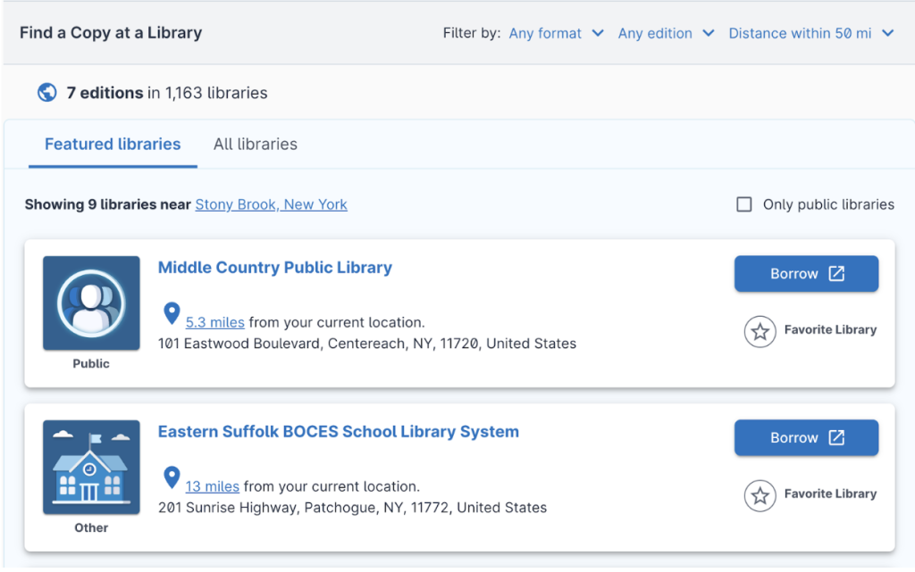The image size is (915, 572).
Task: Open the Distance within 50 mi dropdown
Action: 811,33
